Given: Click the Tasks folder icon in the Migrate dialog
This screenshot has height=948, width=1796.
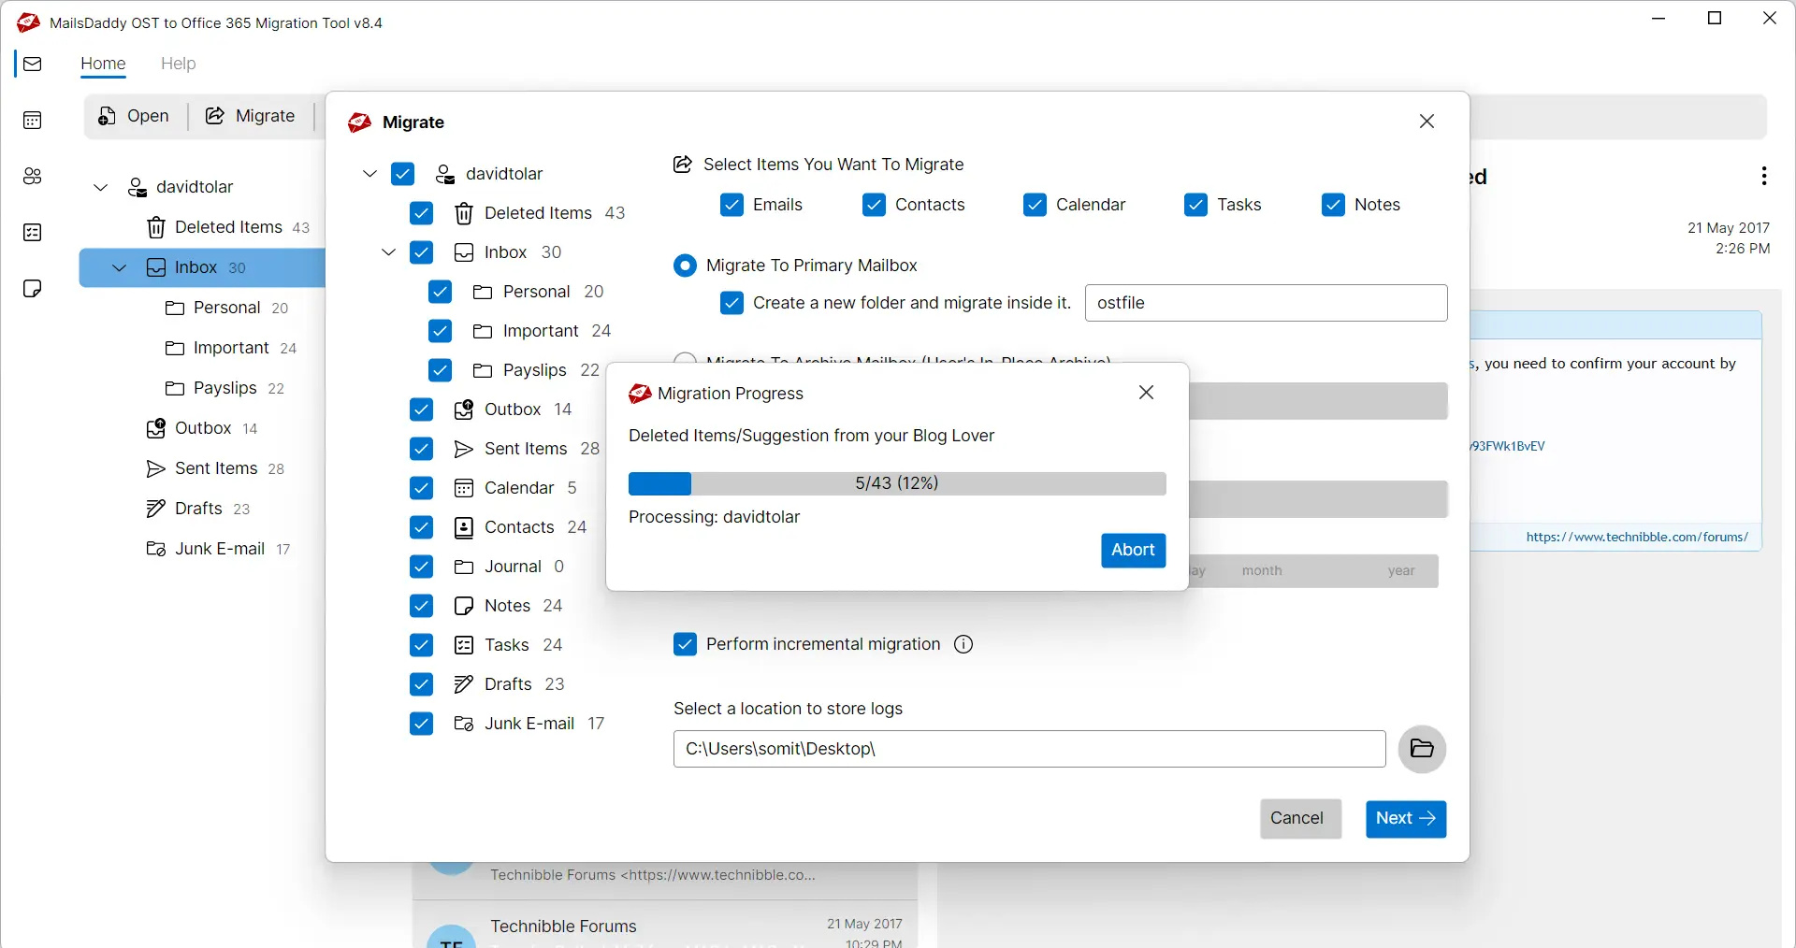Looking at the screenshot, I should pos(463,645).
